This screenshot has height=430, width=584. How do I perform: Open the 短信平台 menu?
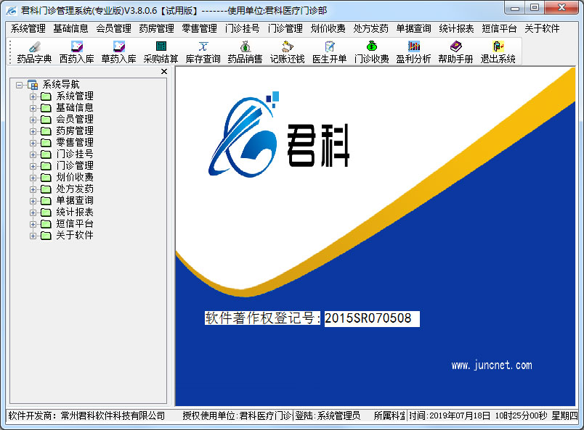(x=499, y=28)
